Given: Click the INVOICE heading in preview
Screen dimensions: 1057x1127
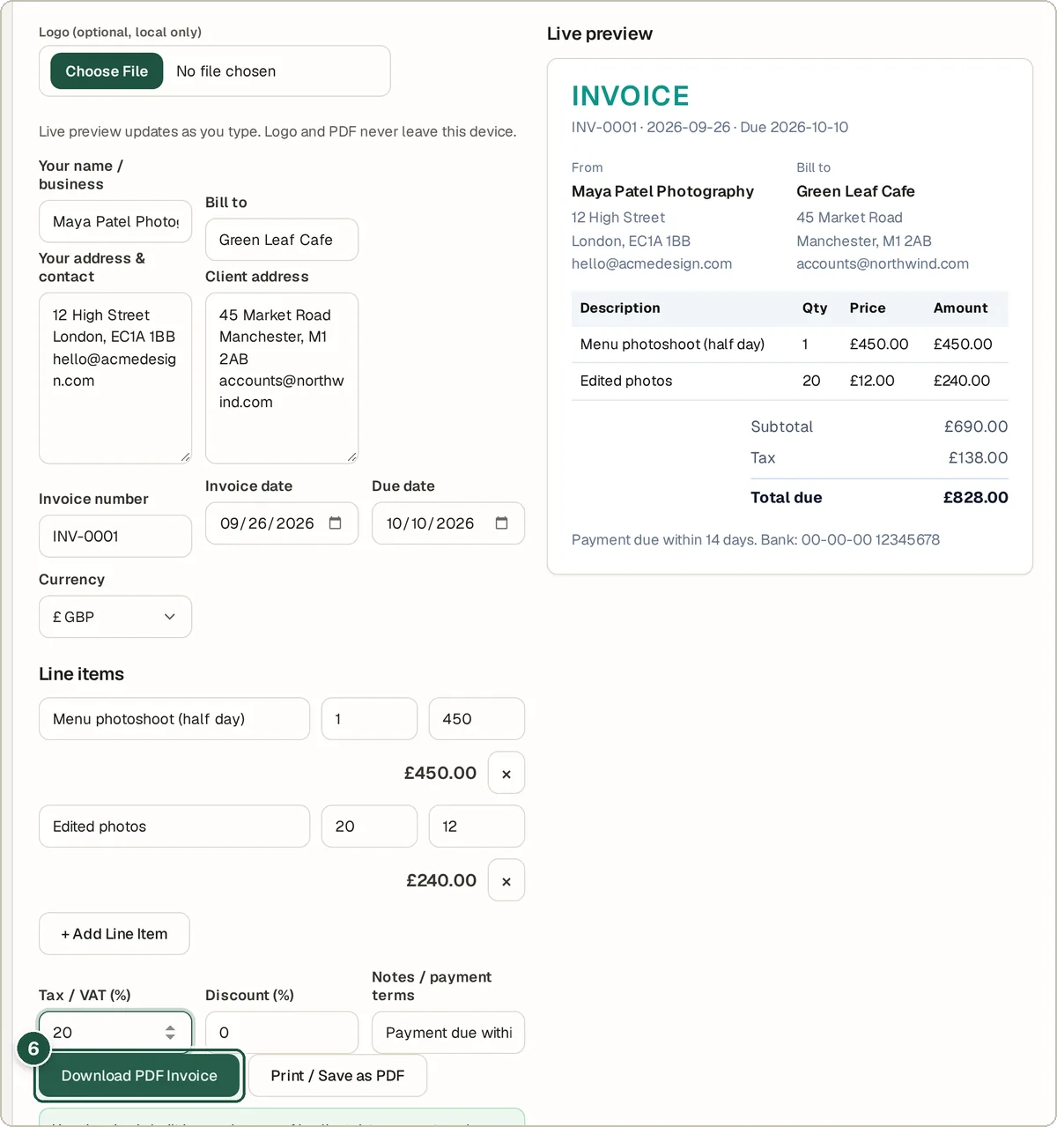Looking at the screenshot, I should click(x=631, y=95).
